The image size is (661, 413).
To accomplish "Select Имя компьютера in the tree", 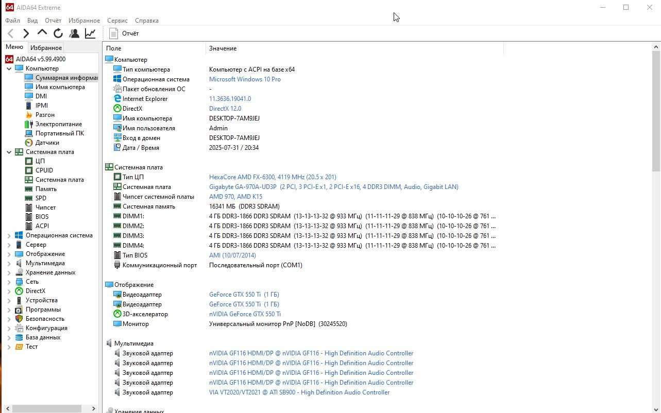I will [x=60, y=87].
